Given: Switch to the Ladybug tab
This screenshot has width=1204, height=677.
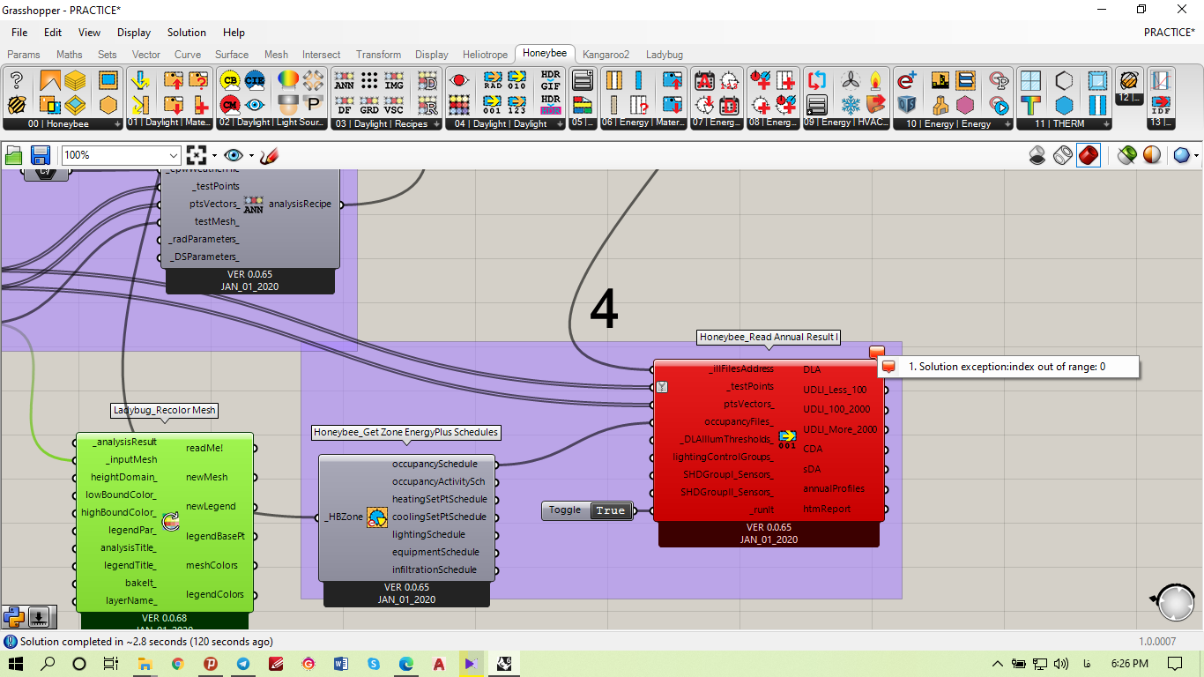Looking at the screenshot, I should tap(664, 55).
